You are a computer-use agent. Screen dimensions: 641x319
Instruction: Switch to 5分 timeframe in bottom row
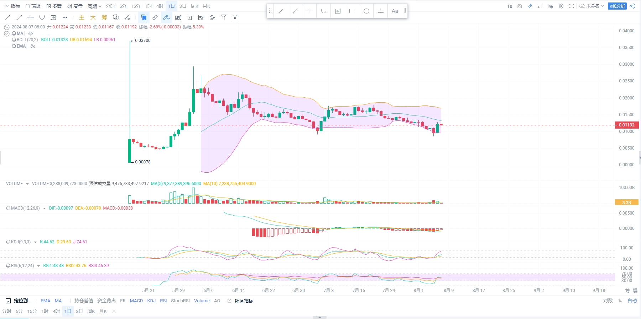coord(19,312)
